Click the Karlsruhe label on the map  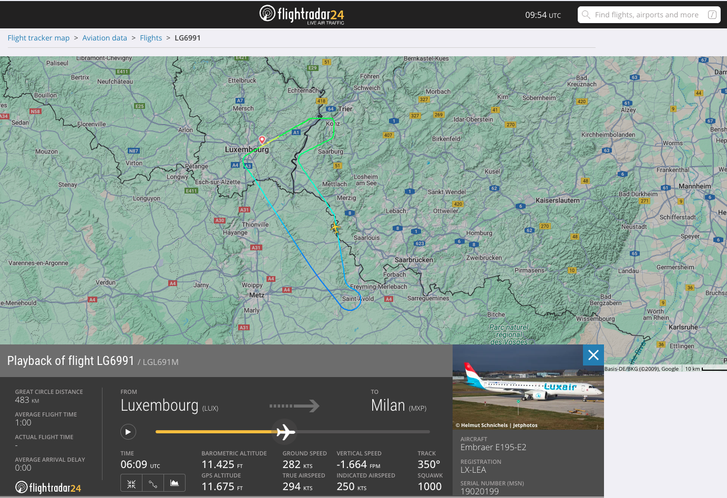pos(683,327)
